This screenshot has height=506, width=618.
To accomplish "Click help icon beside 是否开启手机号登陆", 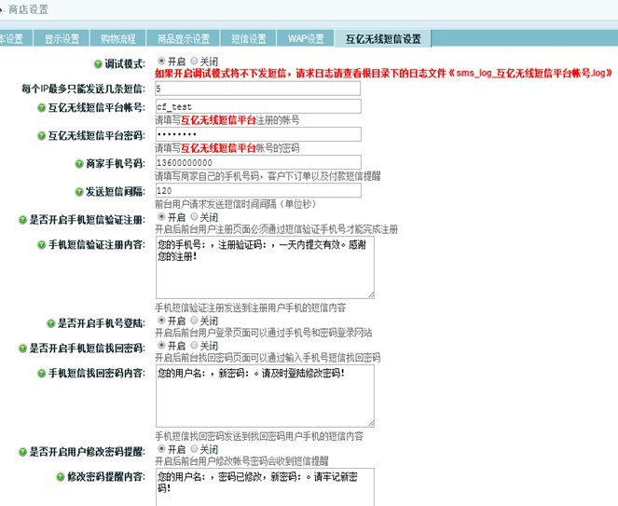I will tap(51, 323).
